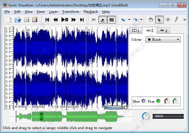Select the Navigate hand tool

(x=151, y=20)
